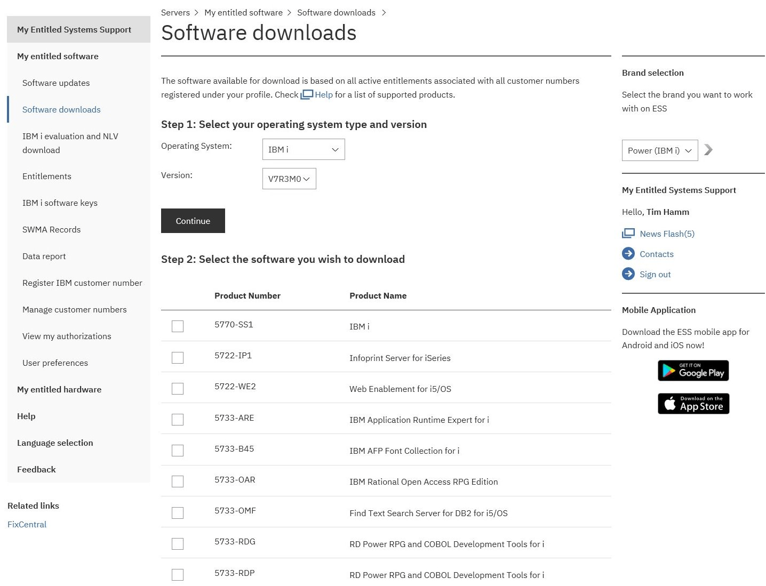Click the Product Name column header
766x586 pixels.
(x=378, y=295)
